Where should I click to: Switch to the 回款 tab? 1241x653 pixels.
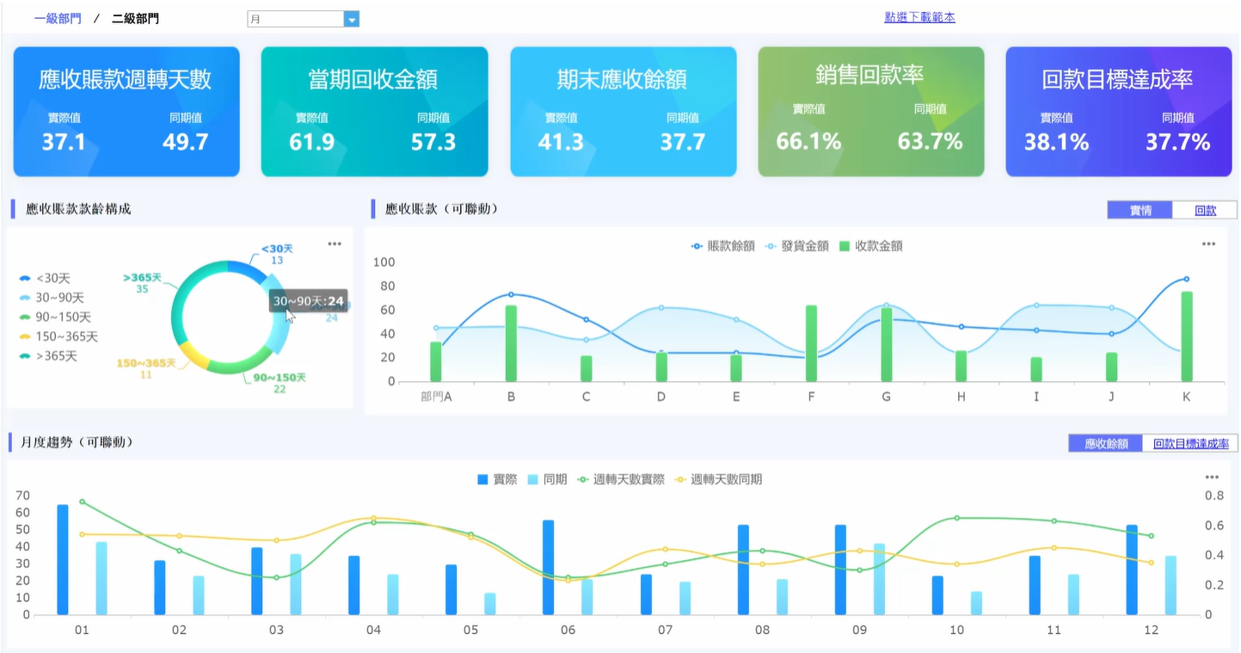[x=1206, y=210]
